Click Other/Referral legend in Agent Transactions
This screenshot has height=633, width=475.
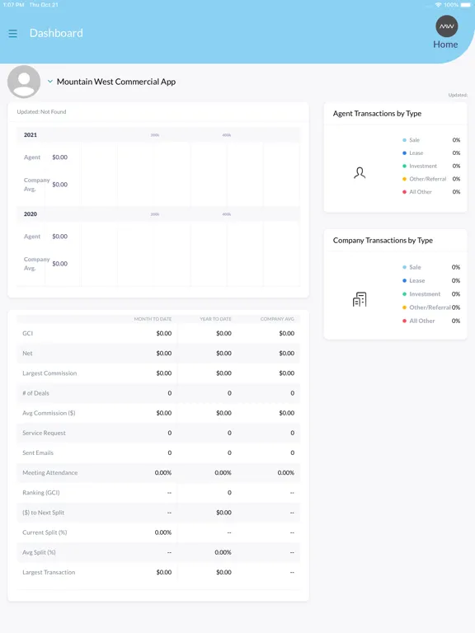click(x=428, y=179)
